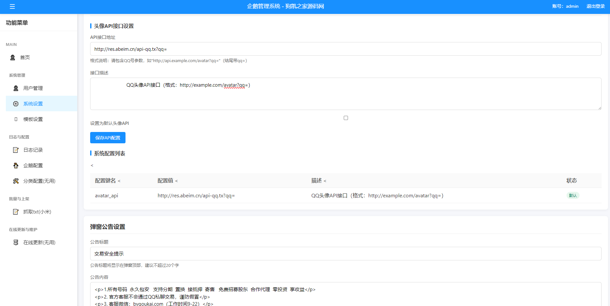Click the 抓取txt(小米) file icon
The height and width of the screenshot is (306, 610).
16,212
